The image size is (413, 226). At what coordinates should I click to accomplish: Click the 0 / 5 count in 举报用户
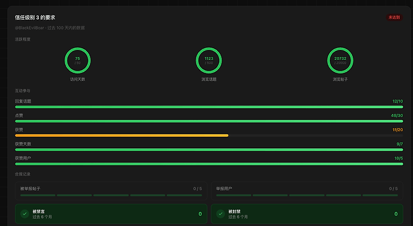393,189
